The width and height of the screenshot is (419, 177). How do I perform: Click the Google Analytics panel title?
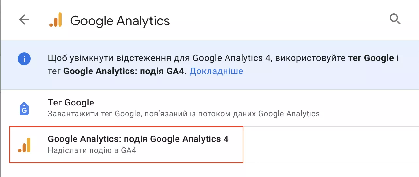120,21
